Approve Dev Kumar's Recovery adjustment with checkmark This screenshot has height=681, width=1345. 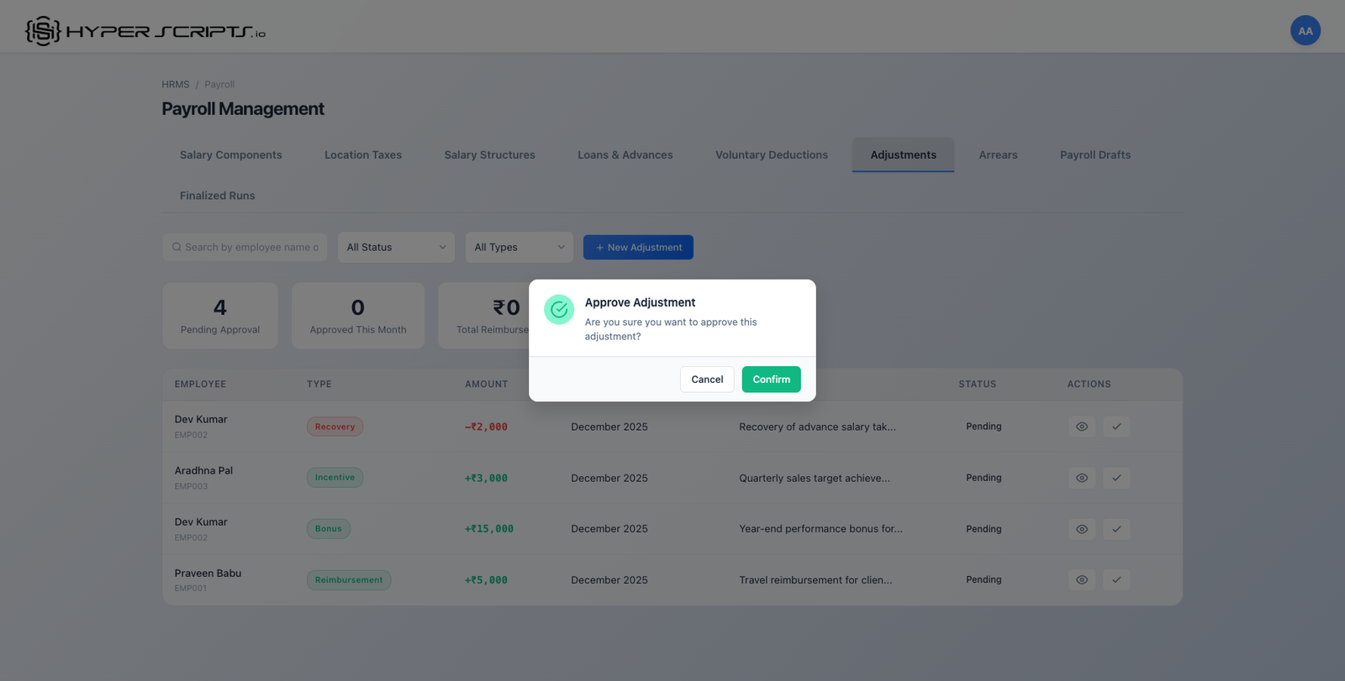tap(1116, 427)
